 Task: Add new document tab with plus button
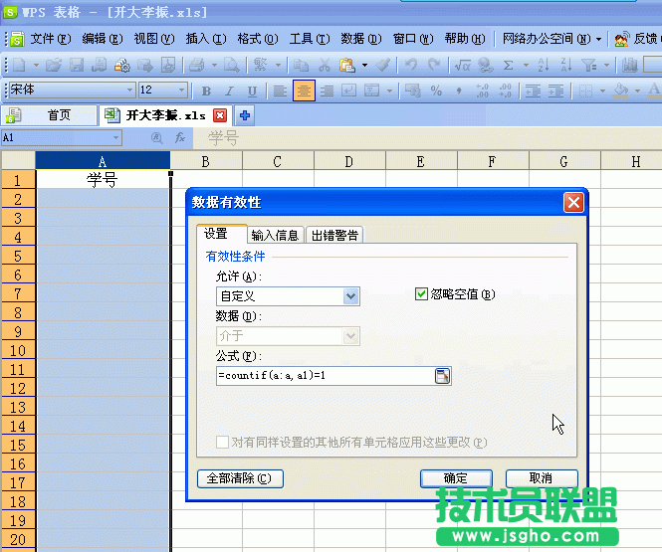click(245, 115)
